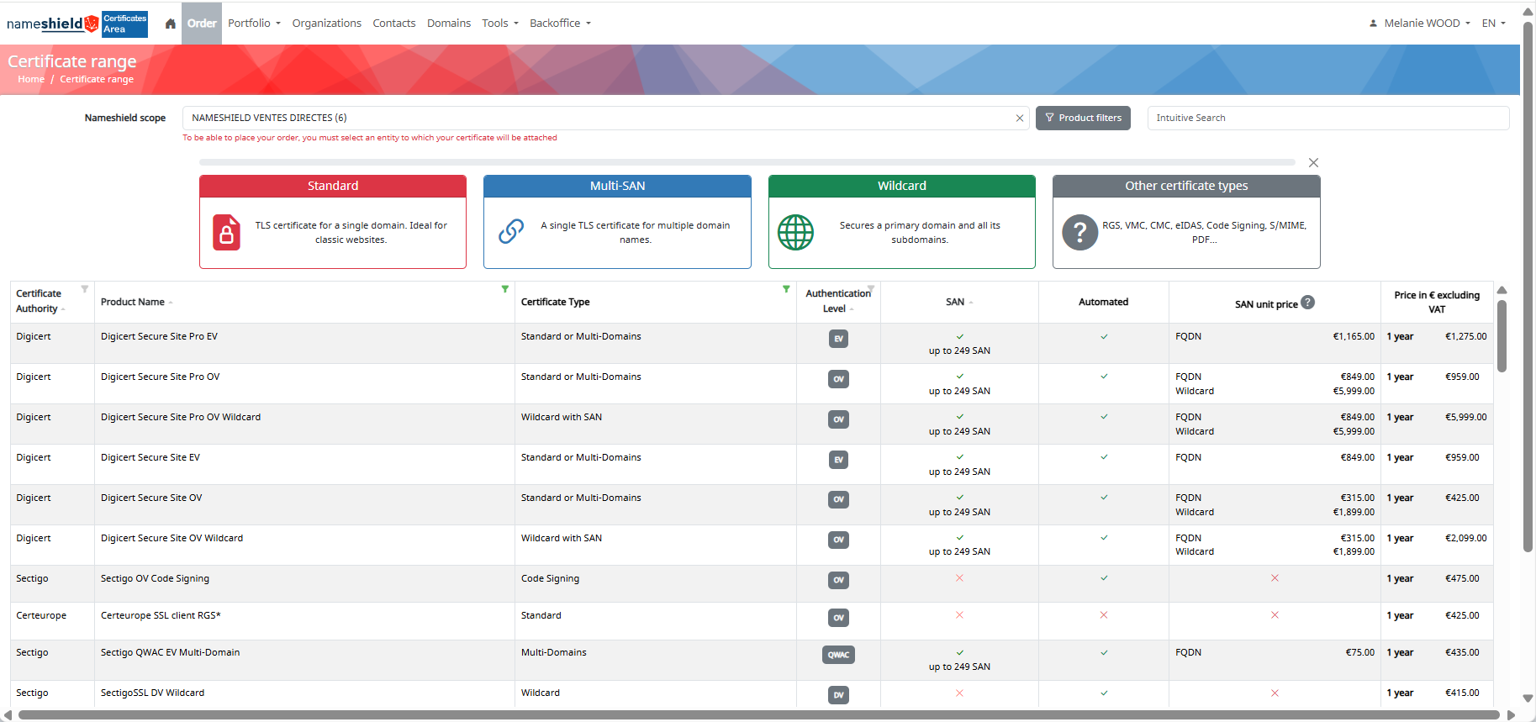Click the QWAC badge for Sectigo QWAC
Image resolution: width=1536 pixels, height=722 pixels.
click(x=838, y=655)
